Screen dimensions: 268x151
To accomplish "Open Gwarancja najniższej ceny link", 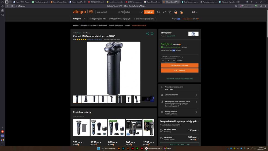I will [x=144, y=19].
